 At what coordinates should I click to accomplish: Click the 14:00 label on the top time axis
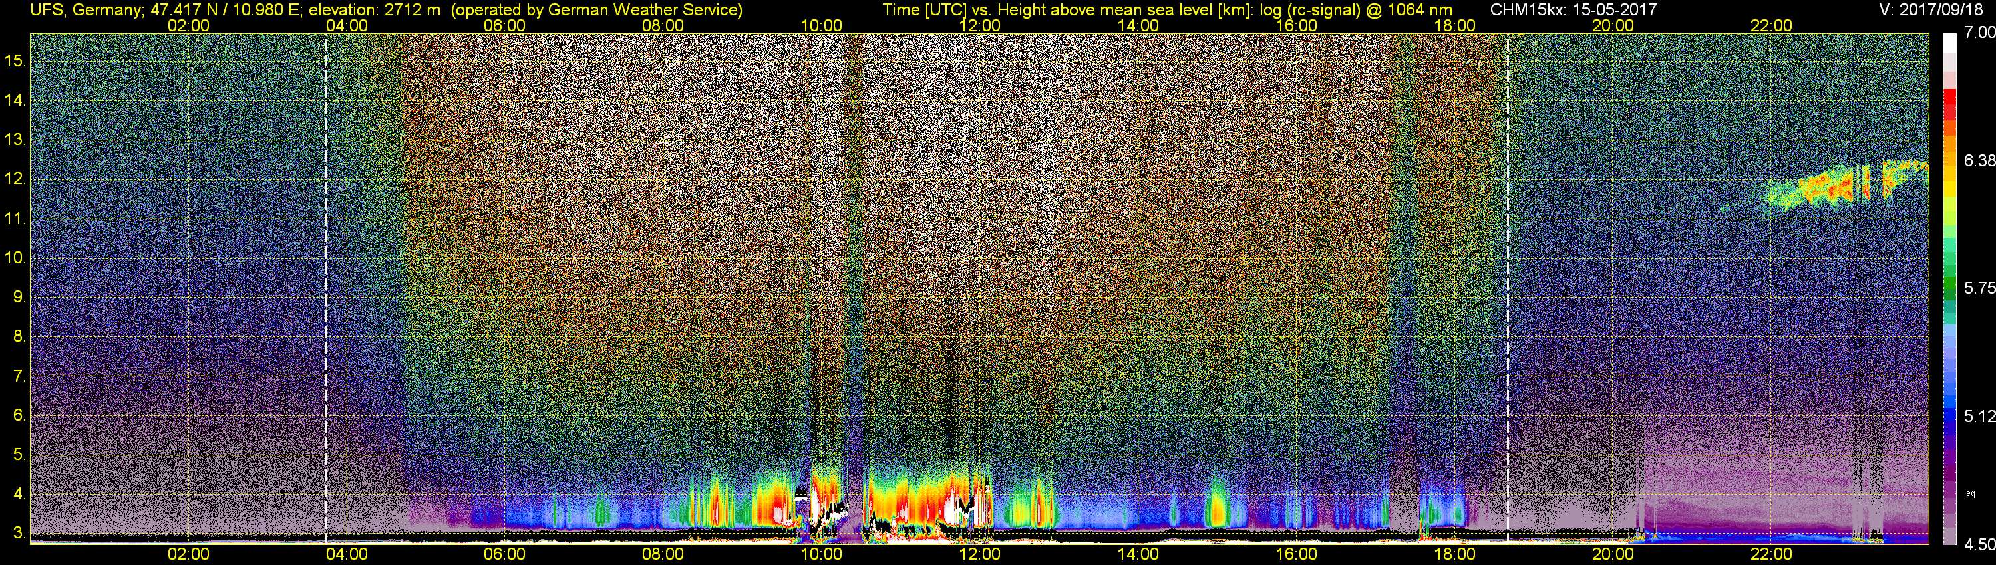point(1138,25)
